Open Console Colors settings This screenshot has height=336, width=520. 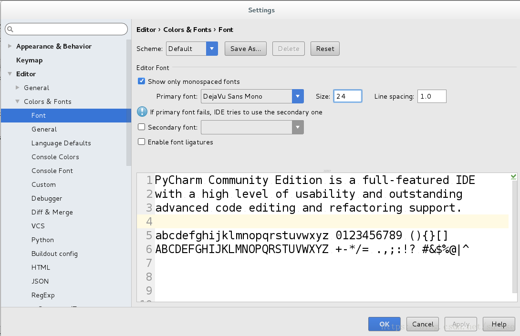(x=55, y=157)
